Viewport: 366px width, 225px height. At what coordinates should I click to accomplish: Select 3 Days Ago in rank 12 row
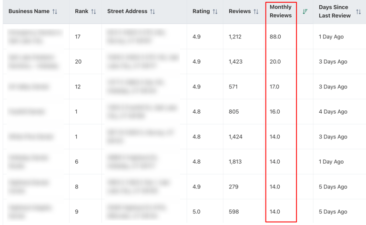(x=333, y=87)
